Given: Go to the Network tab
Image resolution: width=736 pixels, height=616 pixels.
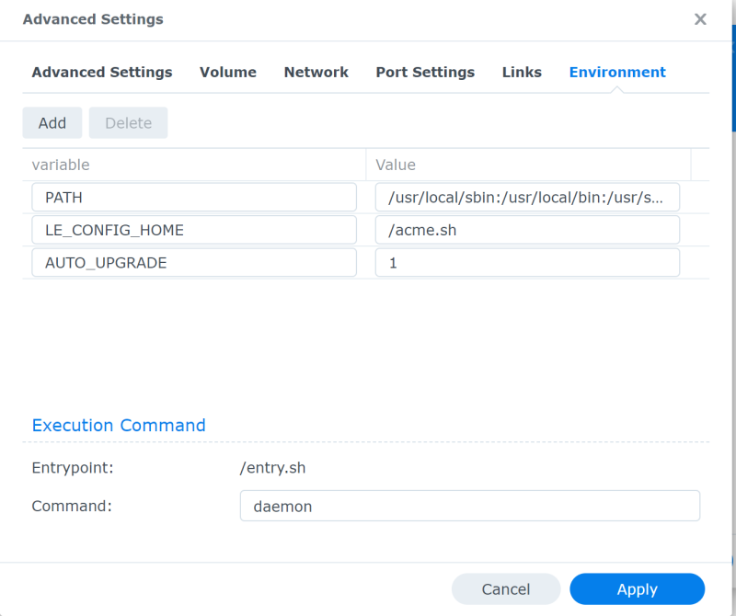Looking at the screenshot, I should [x=316, y=72].
